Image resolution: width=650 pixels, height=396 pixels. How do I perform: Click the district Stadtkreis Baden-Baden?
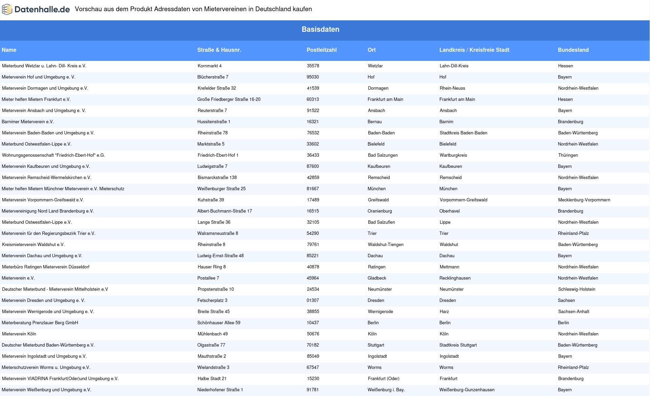(463, 133)
